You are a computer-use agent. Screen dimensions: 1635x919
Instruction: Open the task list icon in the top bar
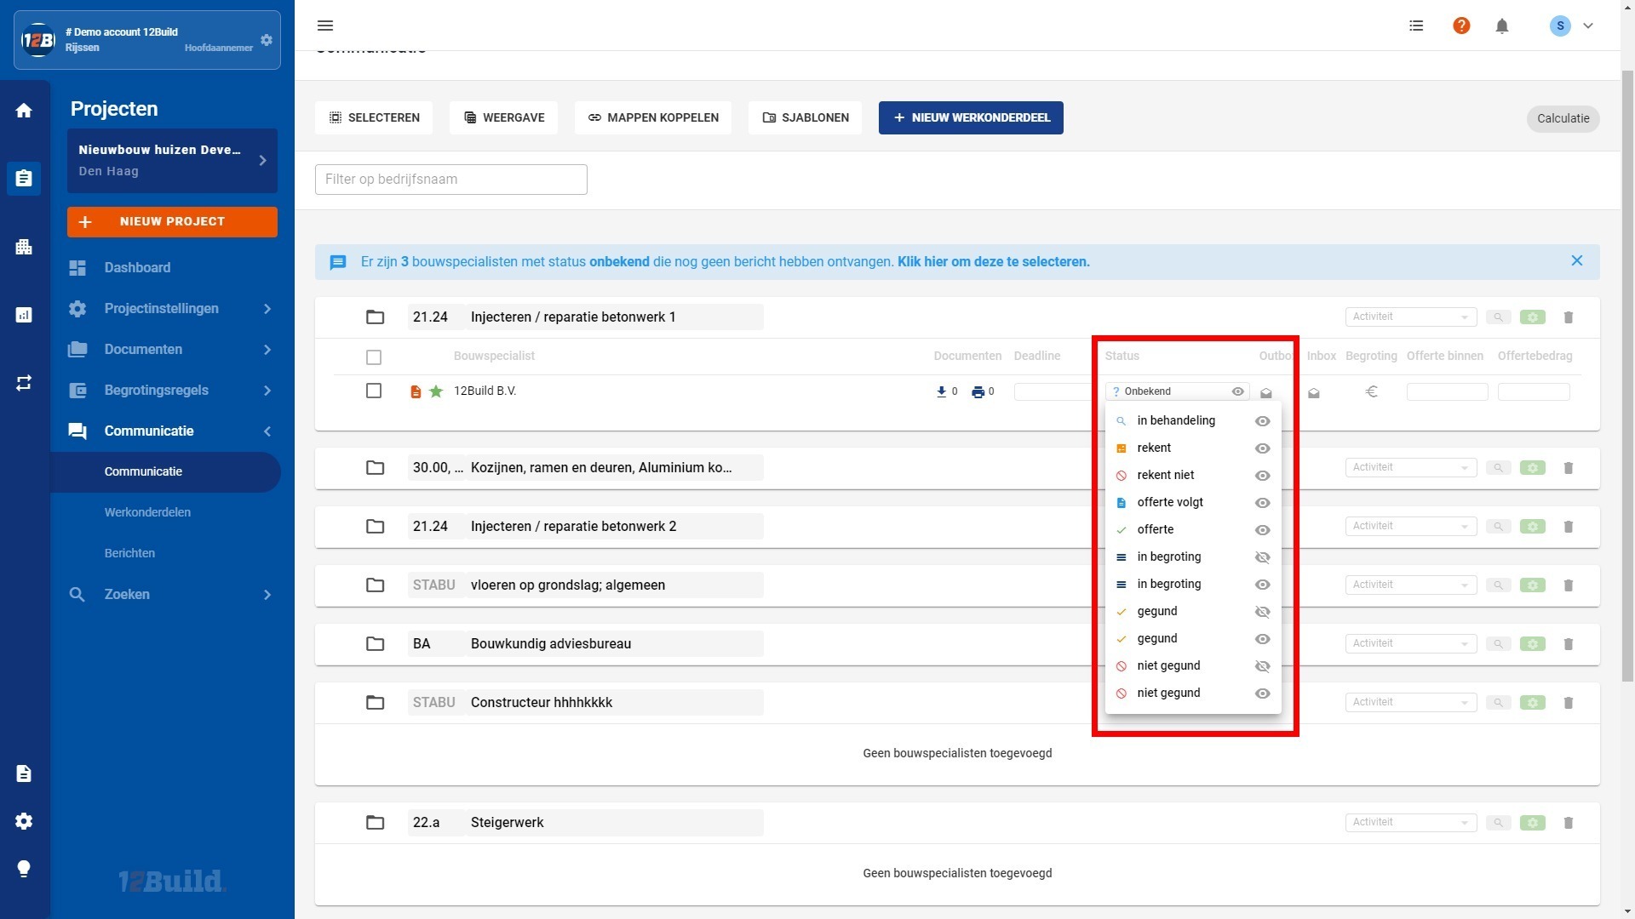tap(1416, 26)
